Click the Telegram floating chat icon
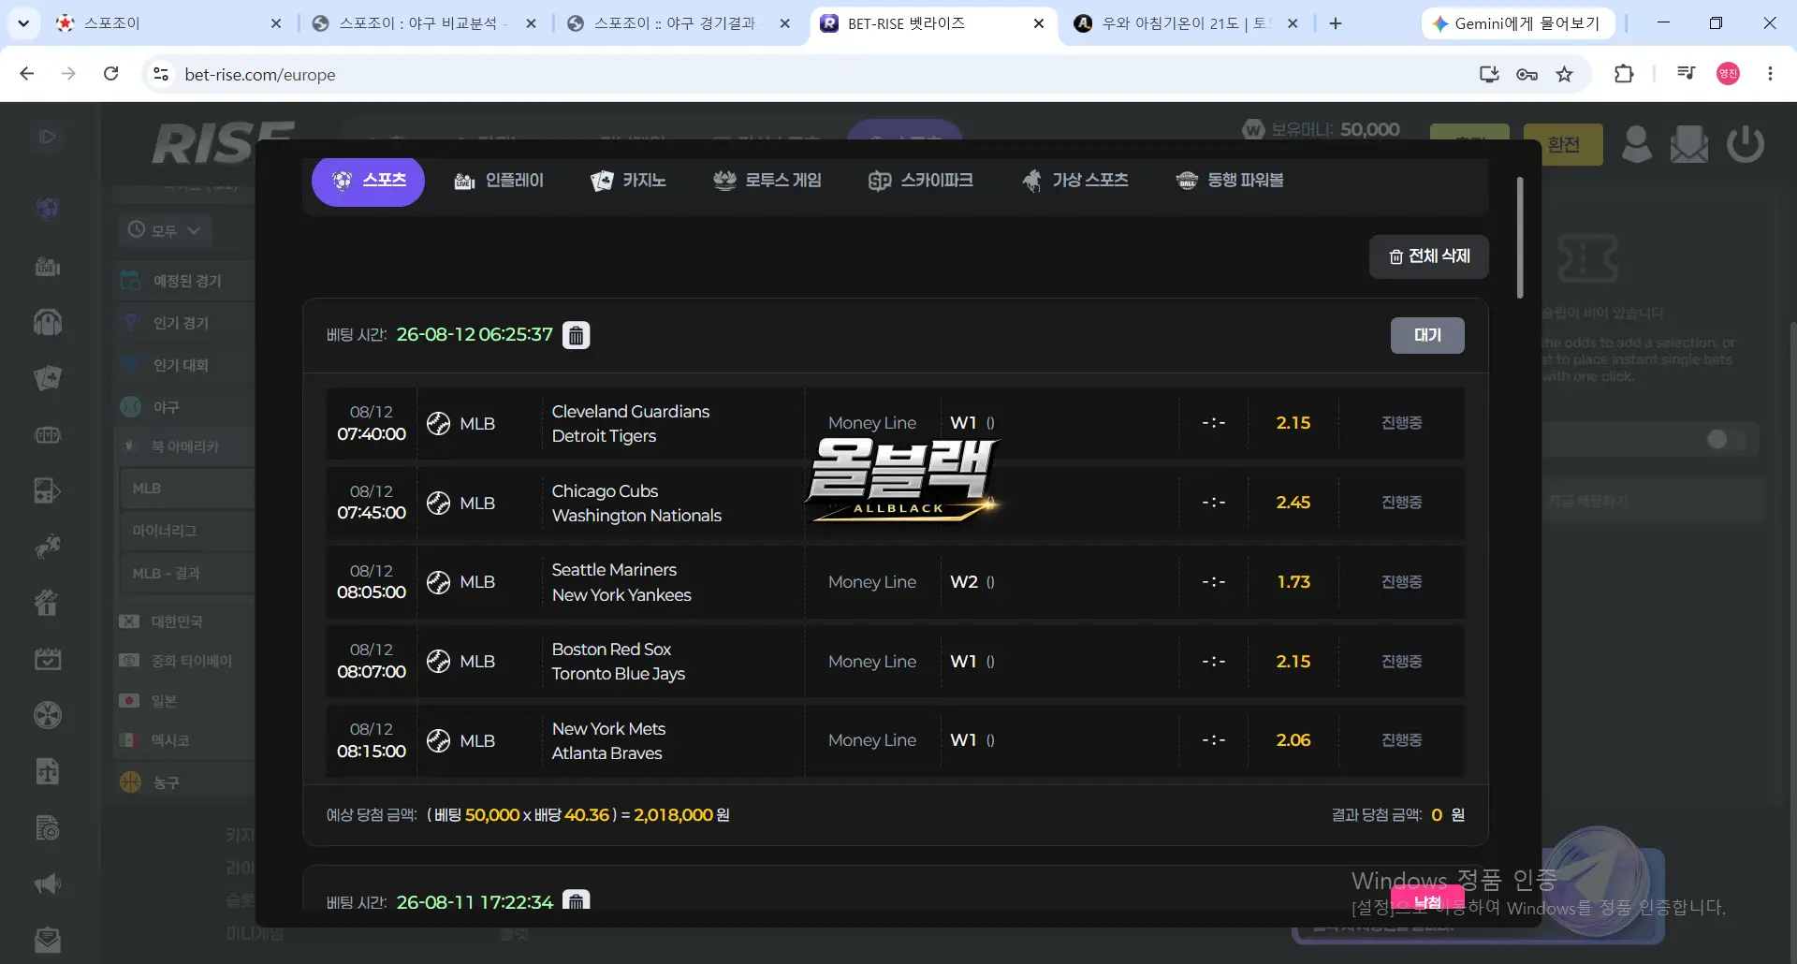Viewport: 1797px width, 964px height. pyautogui.click(x=1598, y=880)
